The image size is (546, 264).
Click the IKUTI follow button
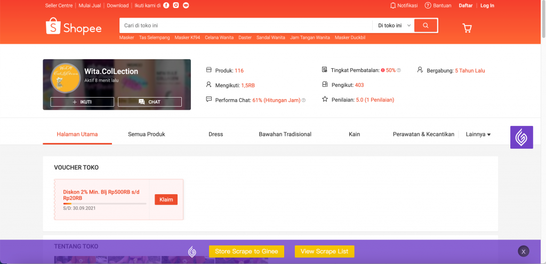pos(82,102)
